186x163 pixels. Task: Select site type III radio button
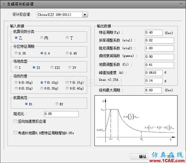click(52, 67)
